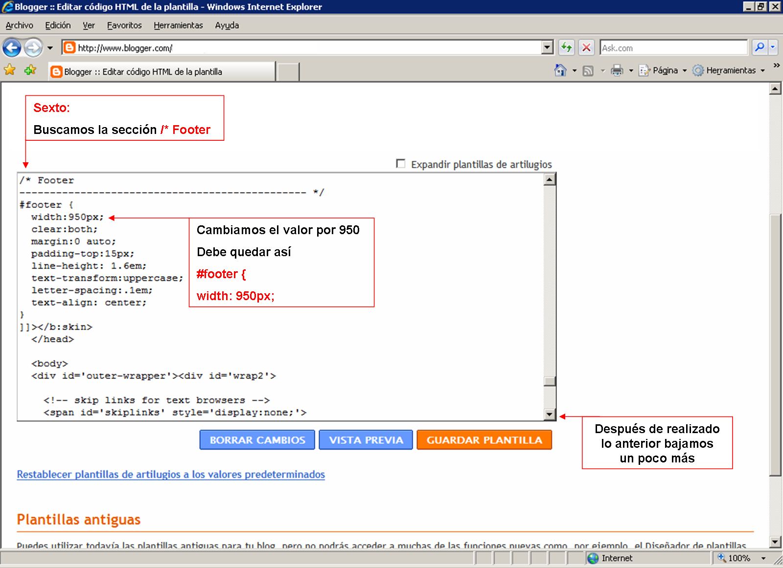The width and height of the screenshot is (783, 568).
Task: Open the Favoritos menu
Action: tap(124, 25)
